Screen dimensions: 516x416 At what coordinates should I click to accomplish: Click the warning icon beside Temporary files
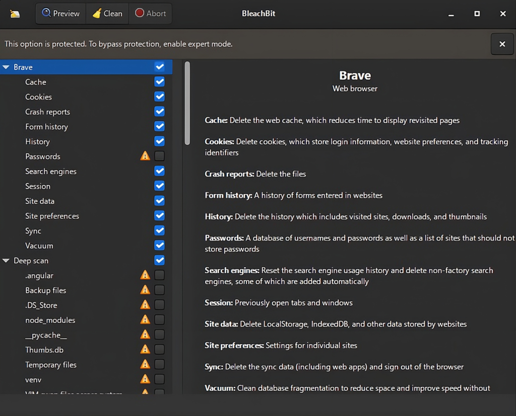pos(145,364)
